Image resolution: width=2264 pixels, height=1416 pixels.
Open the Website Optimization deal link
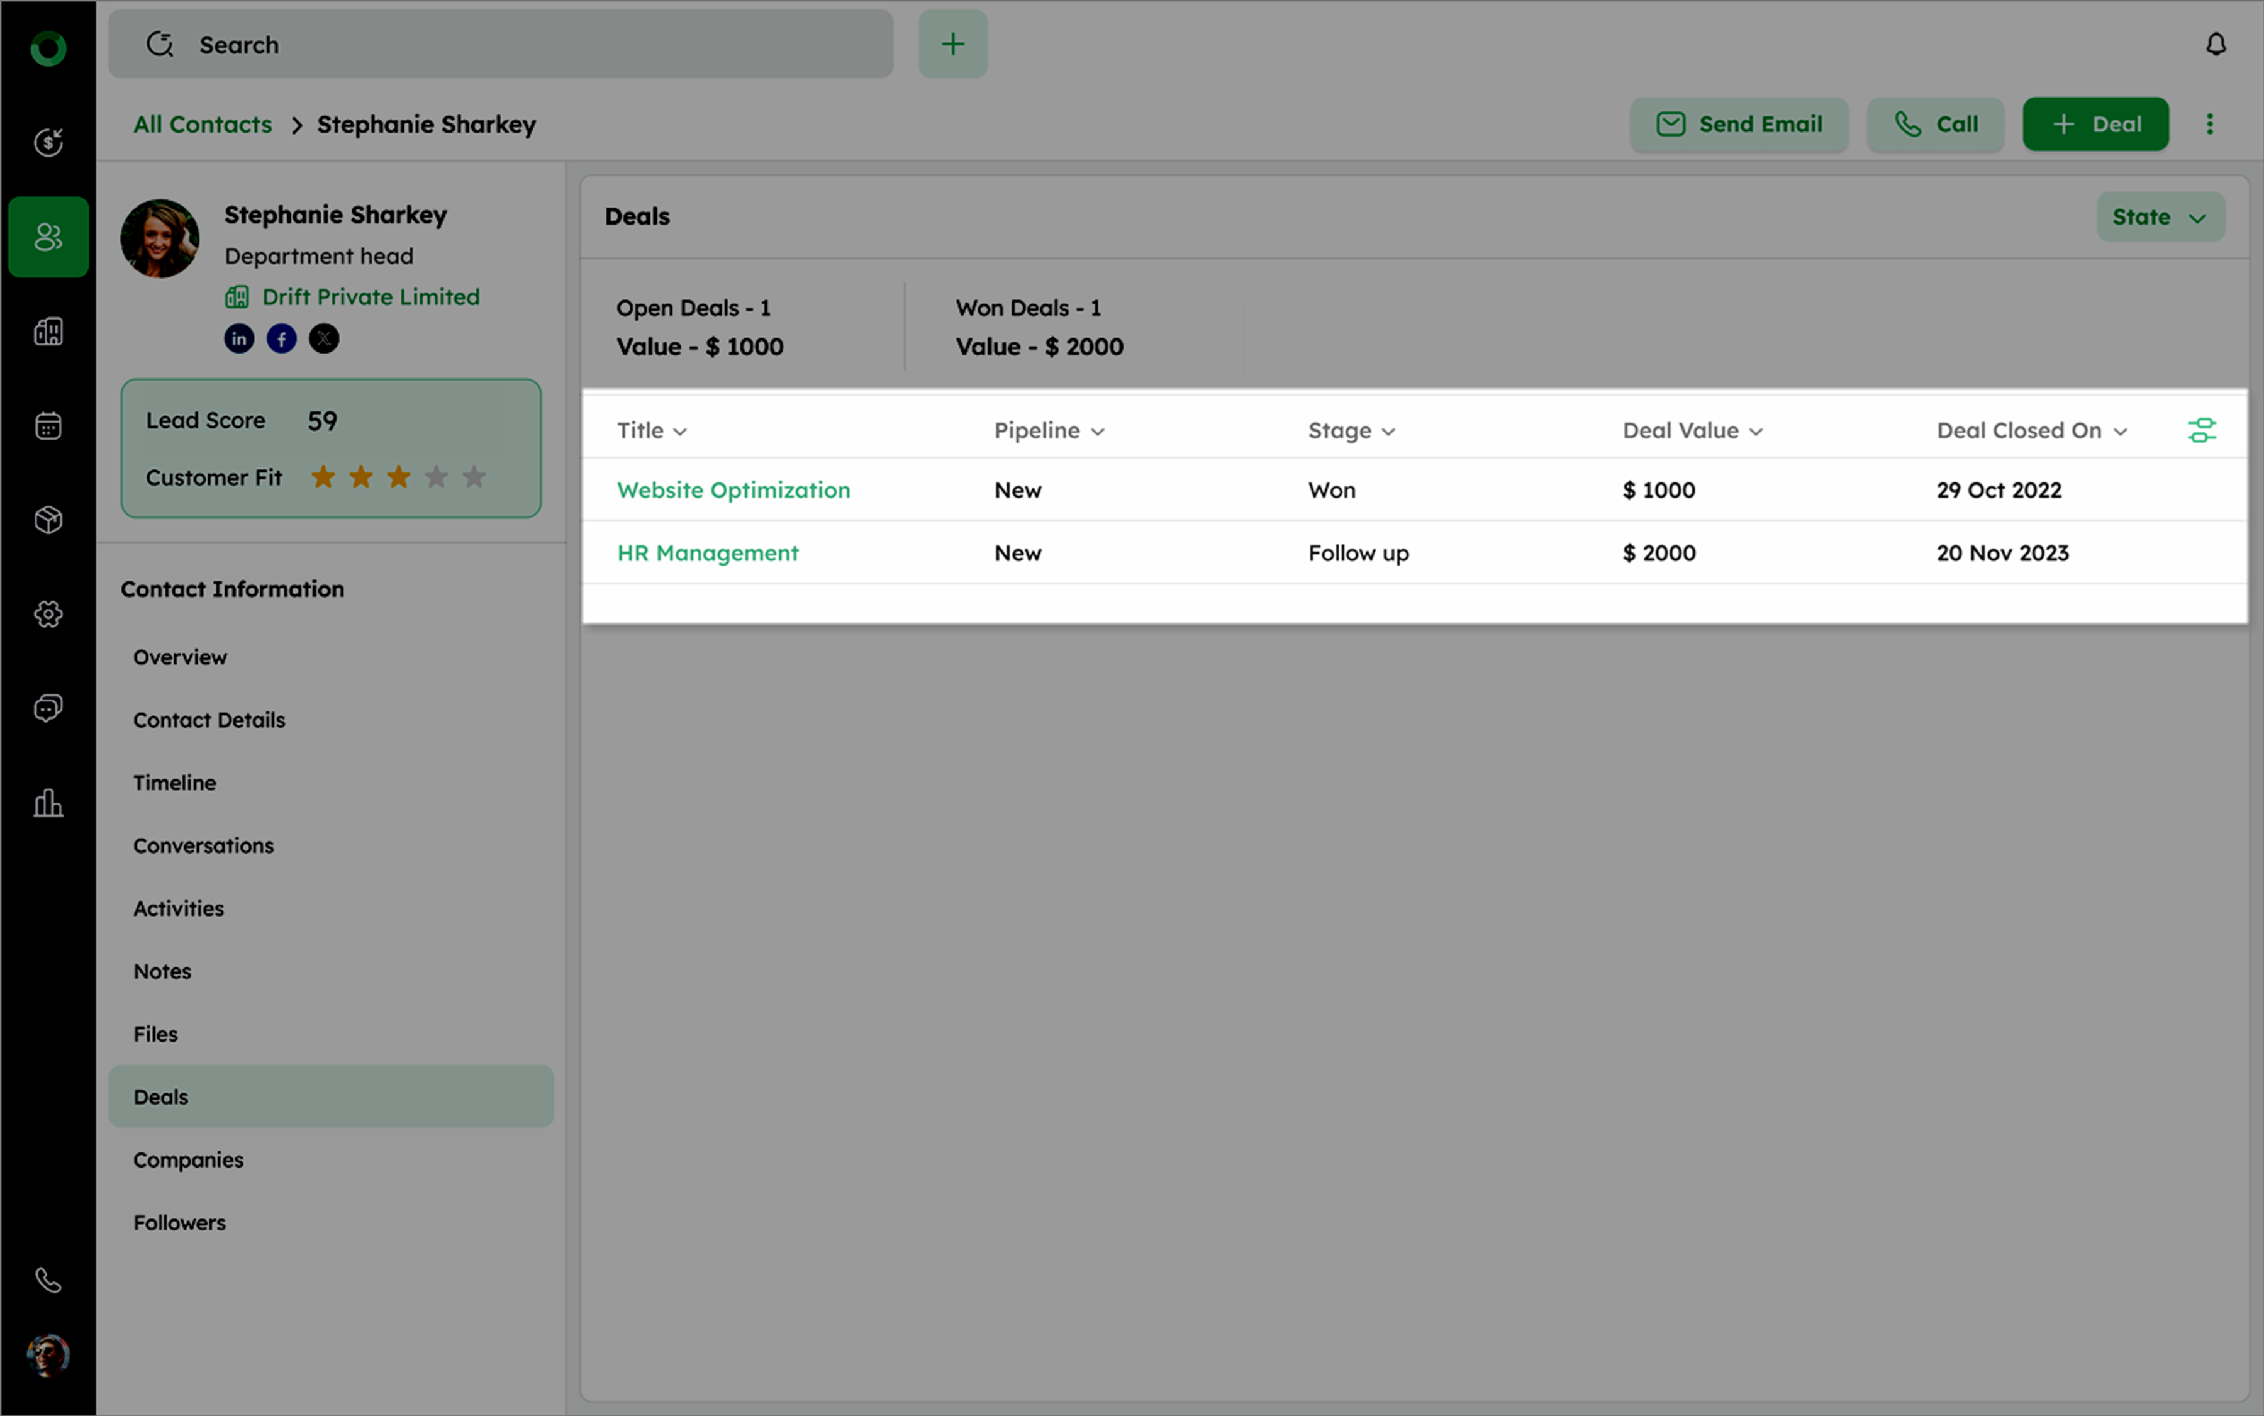point(733,490)
